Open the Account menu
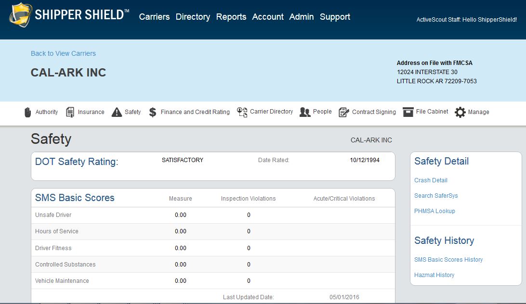The image size is (526, 304). [268, 17]
